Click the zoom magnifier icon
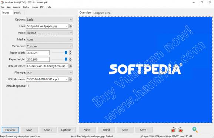 (195, 130)
